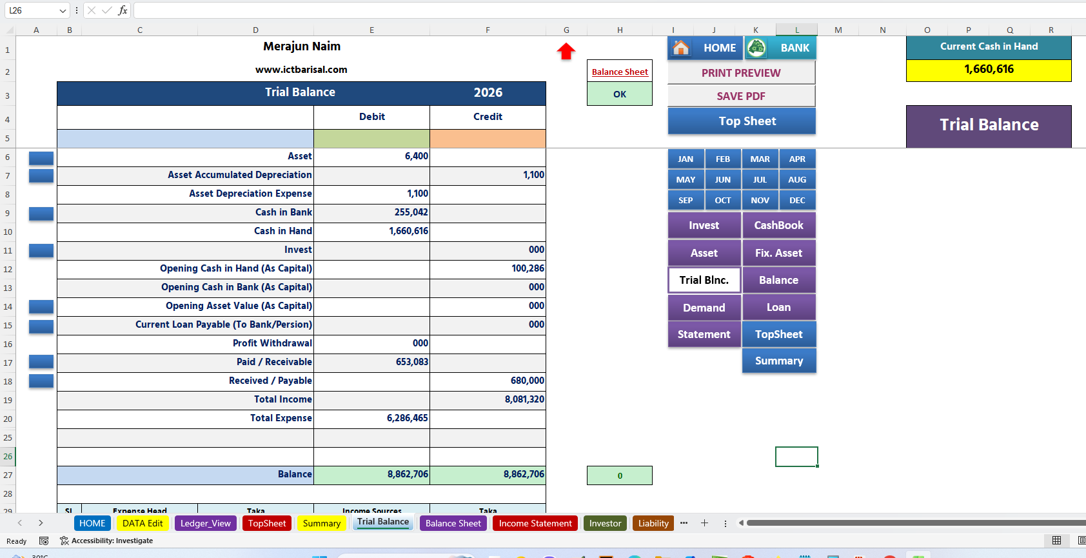Click Total Expense 6,286,465 cell
Viewport: 1086px width, 558px height.
[371, 419]
